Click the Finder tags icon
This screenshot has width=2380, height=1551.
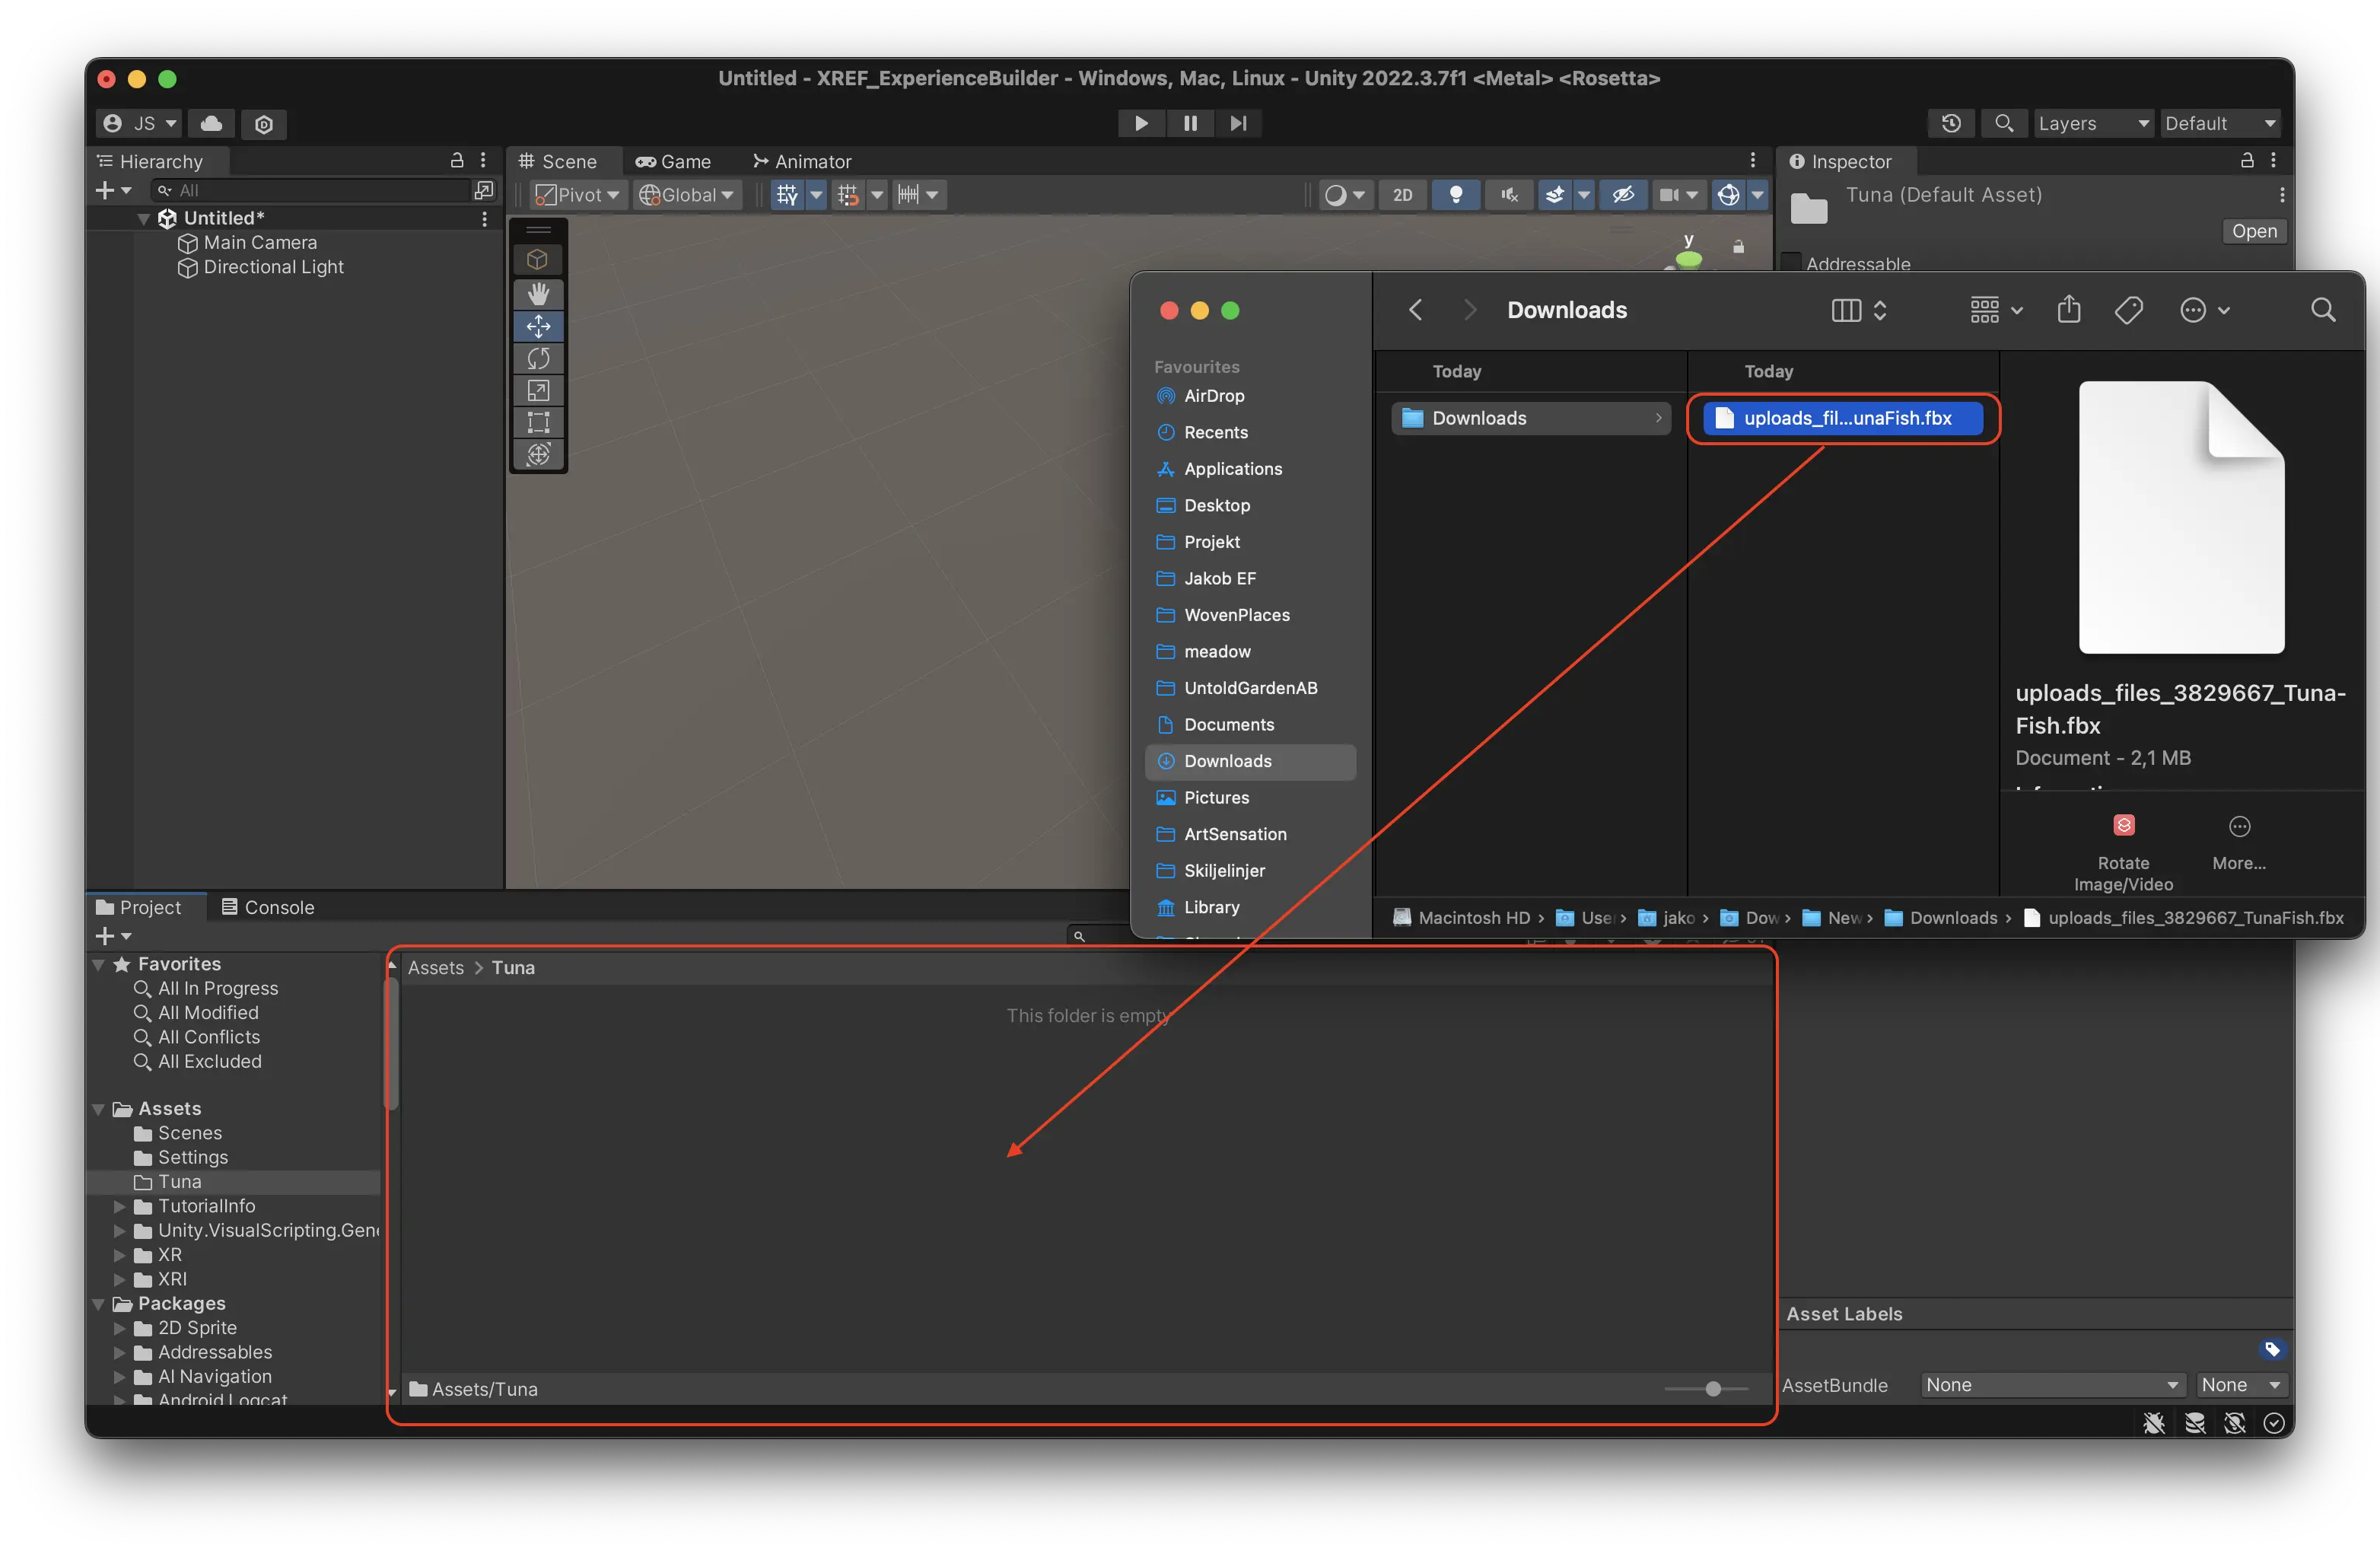pos(2128,310)
